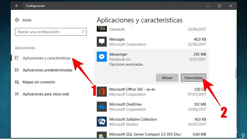Select Microsoft Solitaire Collection entry

pyautogui.click(x=133, y=119)
